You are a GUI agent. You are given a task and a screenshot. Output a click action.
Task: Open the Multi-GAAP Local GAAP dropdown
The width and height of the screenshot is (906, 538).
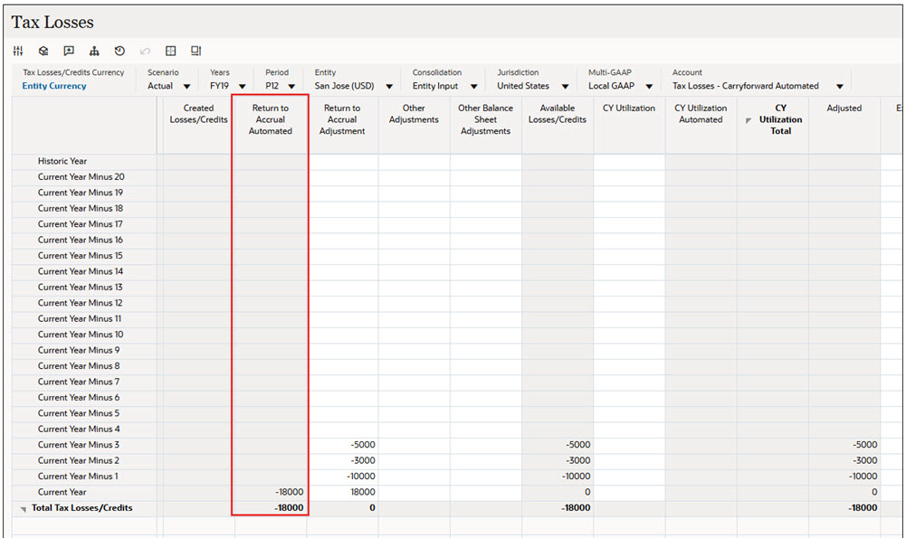tap(650, 87)
